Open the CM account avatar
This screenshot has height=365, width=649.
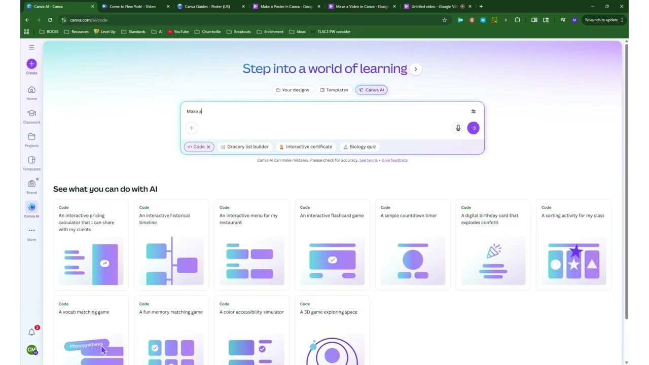(32, 350)
